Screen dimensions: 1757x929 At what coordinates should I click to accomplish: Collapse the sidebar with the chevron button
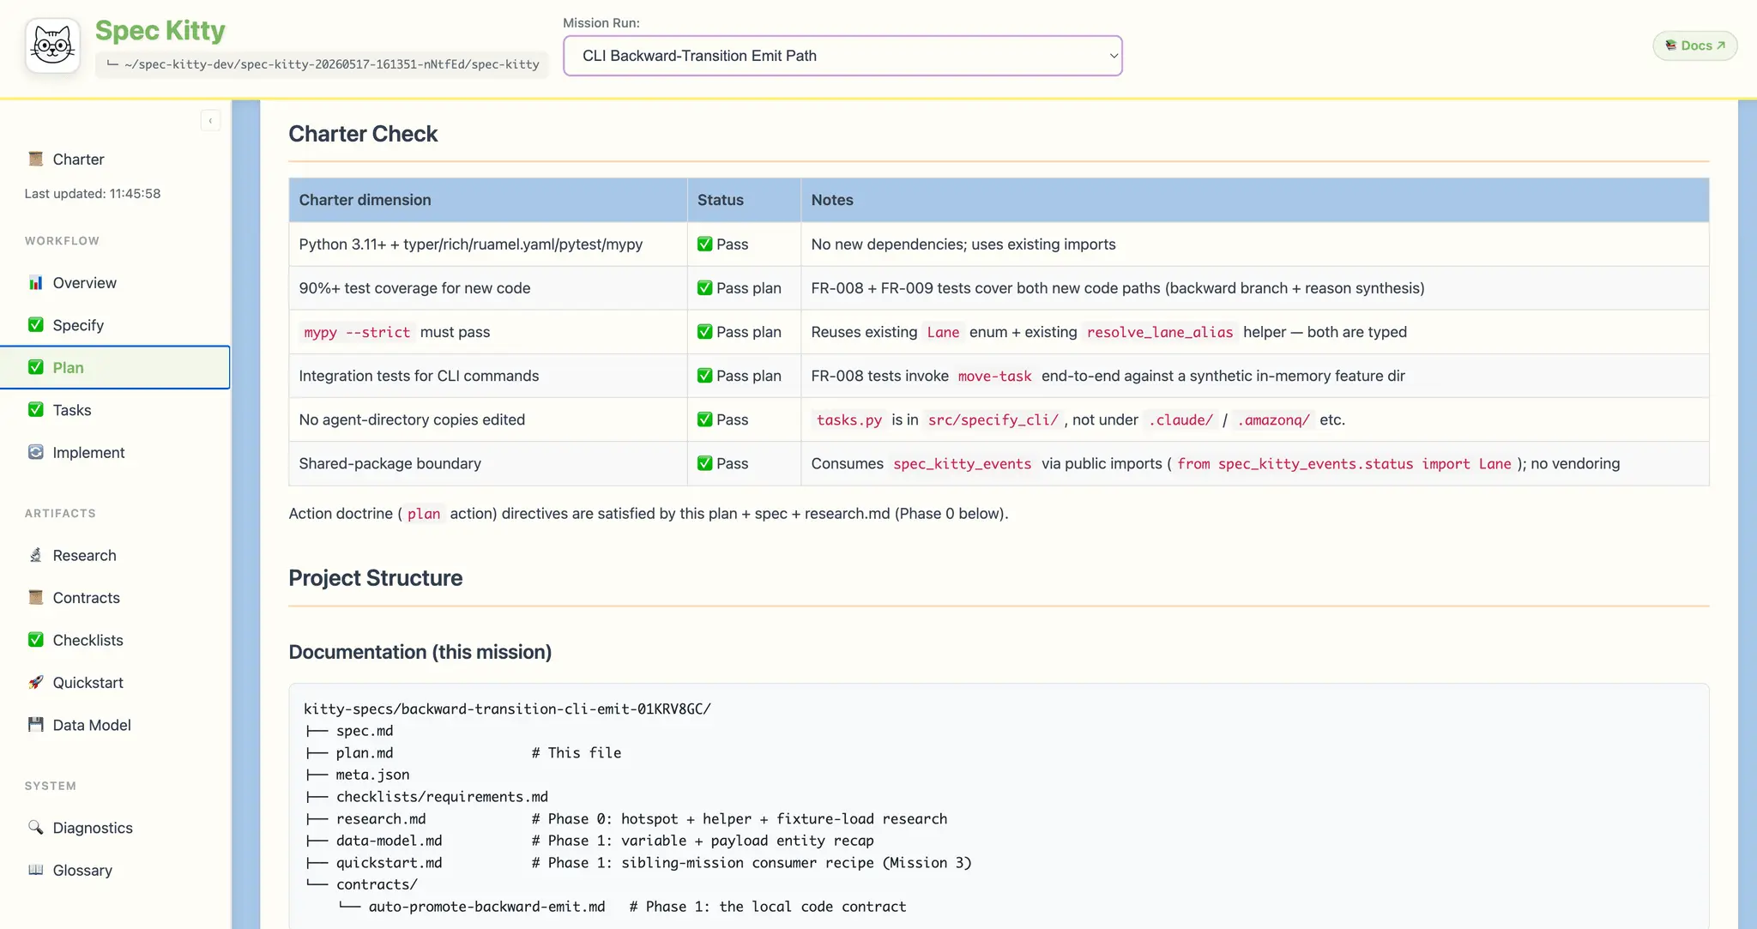(x=210, y=121)
